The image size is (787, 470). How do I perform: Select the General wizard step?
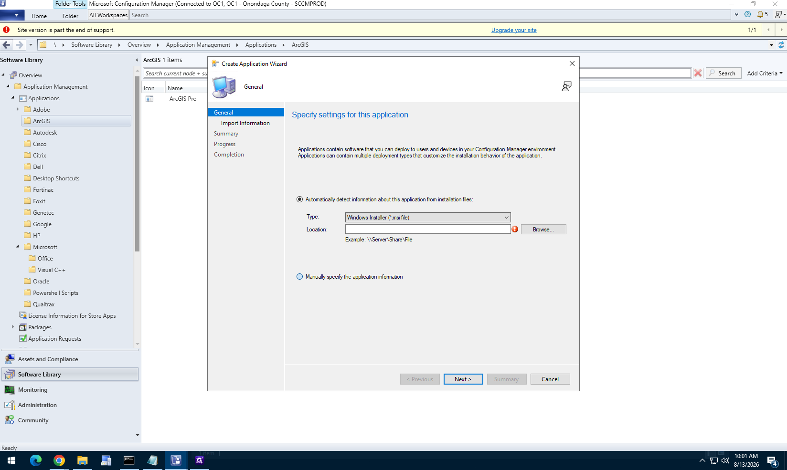[246, 113]
